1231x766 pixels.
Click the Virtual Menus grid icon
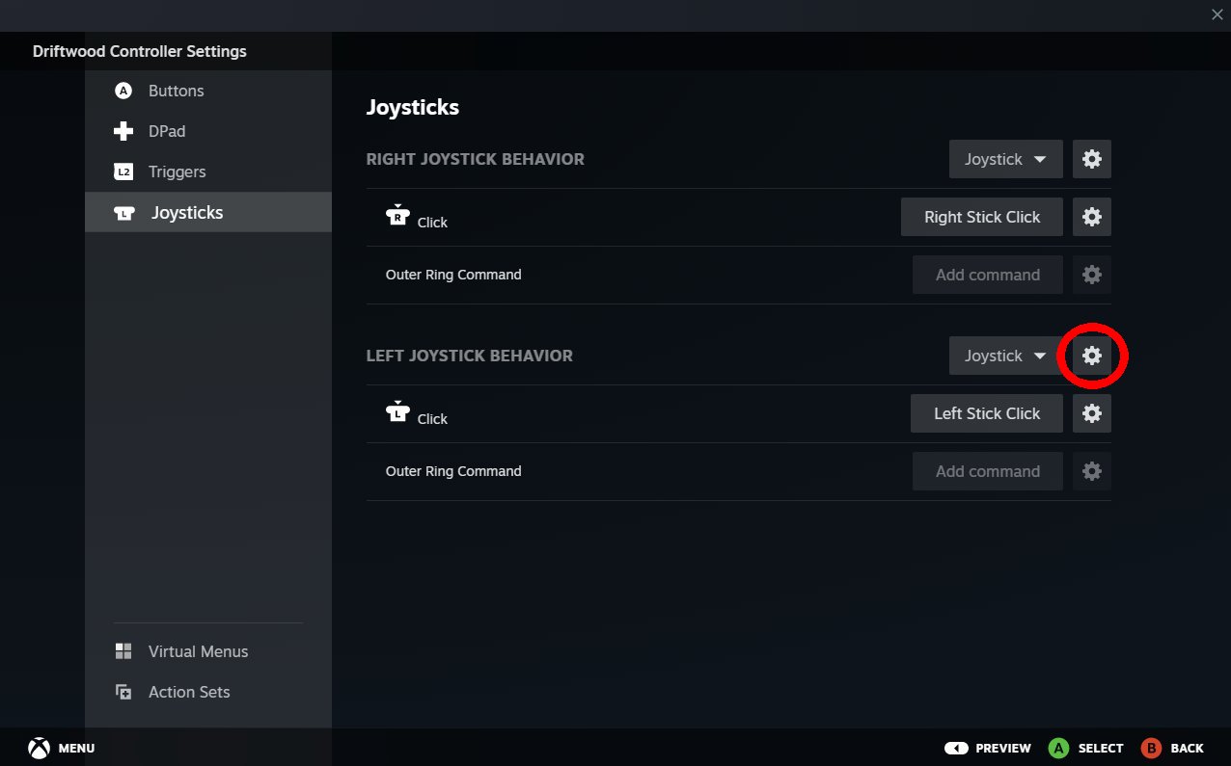(123, 651)
